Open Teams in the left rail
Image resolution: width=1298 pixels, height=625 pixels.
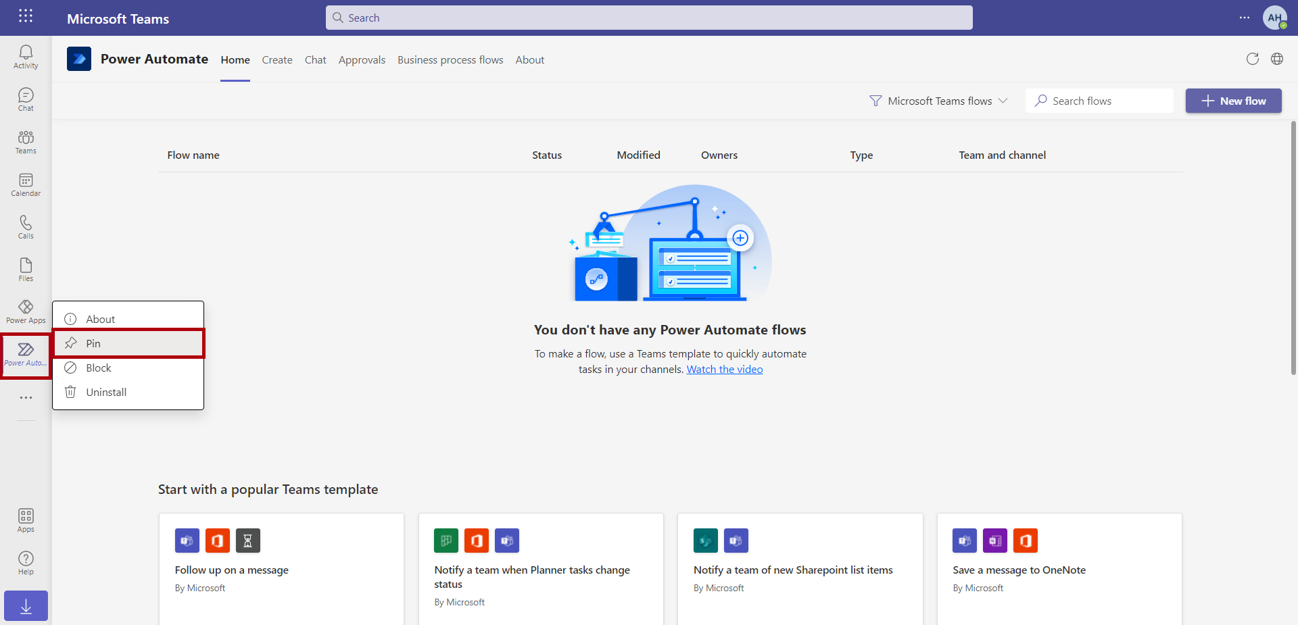(26, 142)
